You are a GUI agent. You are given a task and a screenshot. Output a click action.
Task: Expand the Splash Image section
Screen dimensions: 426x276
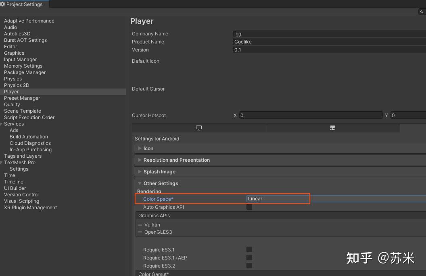159,172
